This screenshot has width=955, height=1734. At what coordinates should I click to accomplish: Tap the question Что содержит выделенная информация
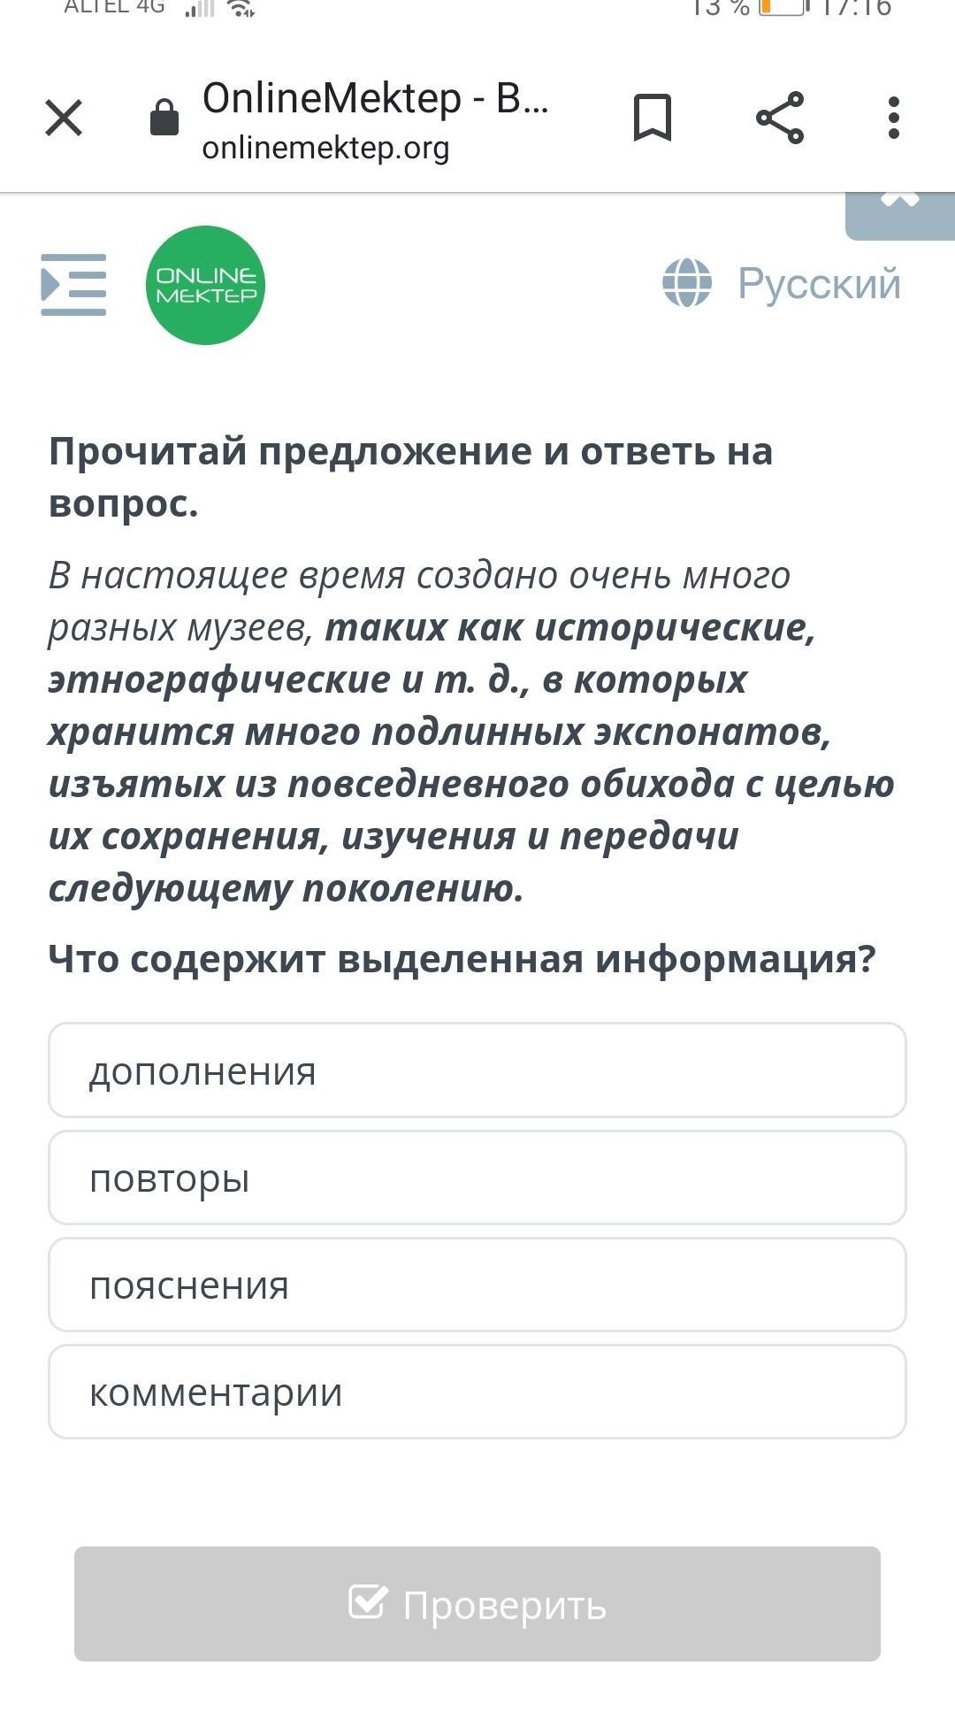[462, 959]
